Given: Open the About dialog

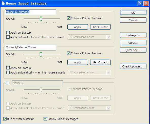Looking at the screenshot, I should pos(133,43).
